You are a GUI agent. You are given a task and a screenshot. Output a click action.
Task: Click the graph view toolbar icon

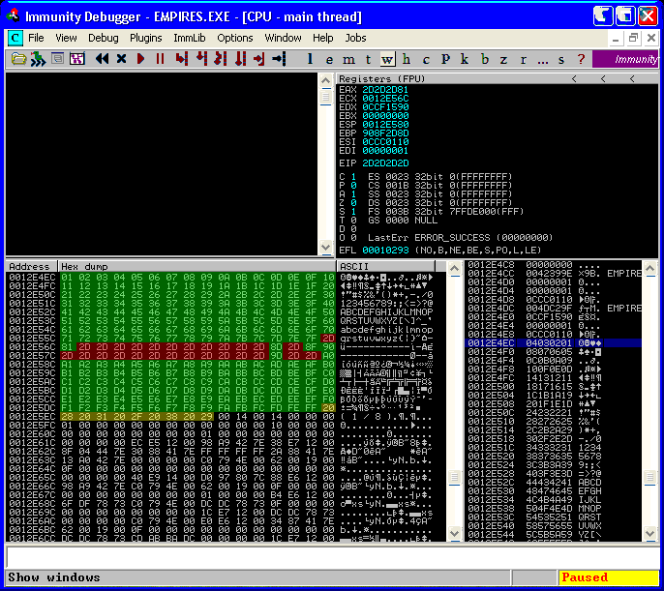(77, 59)
